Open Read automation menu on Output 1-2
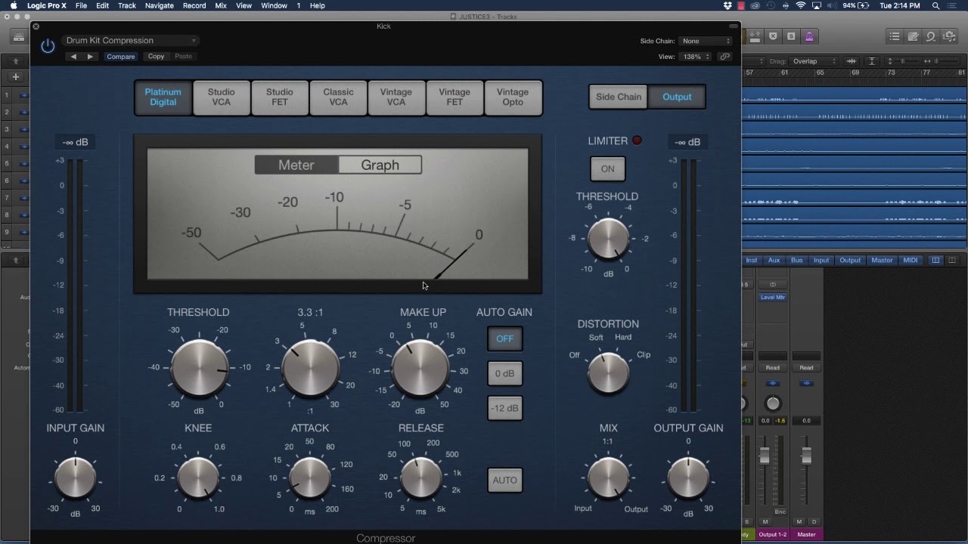Viewport: 968px width, 544px height. (x=772, y=368)
